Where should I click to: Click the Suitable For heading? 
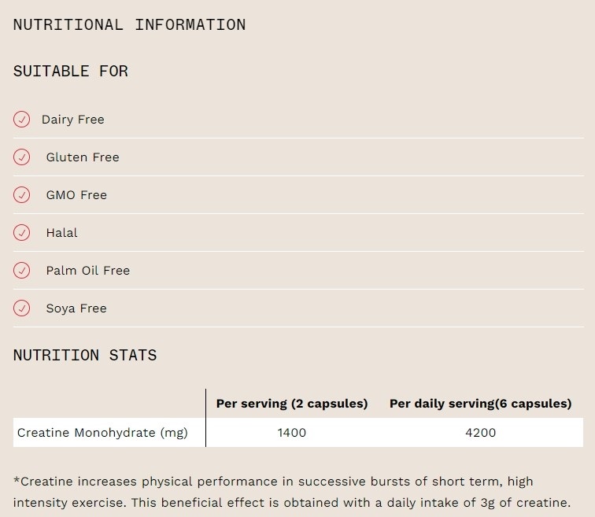coord(71,72)
